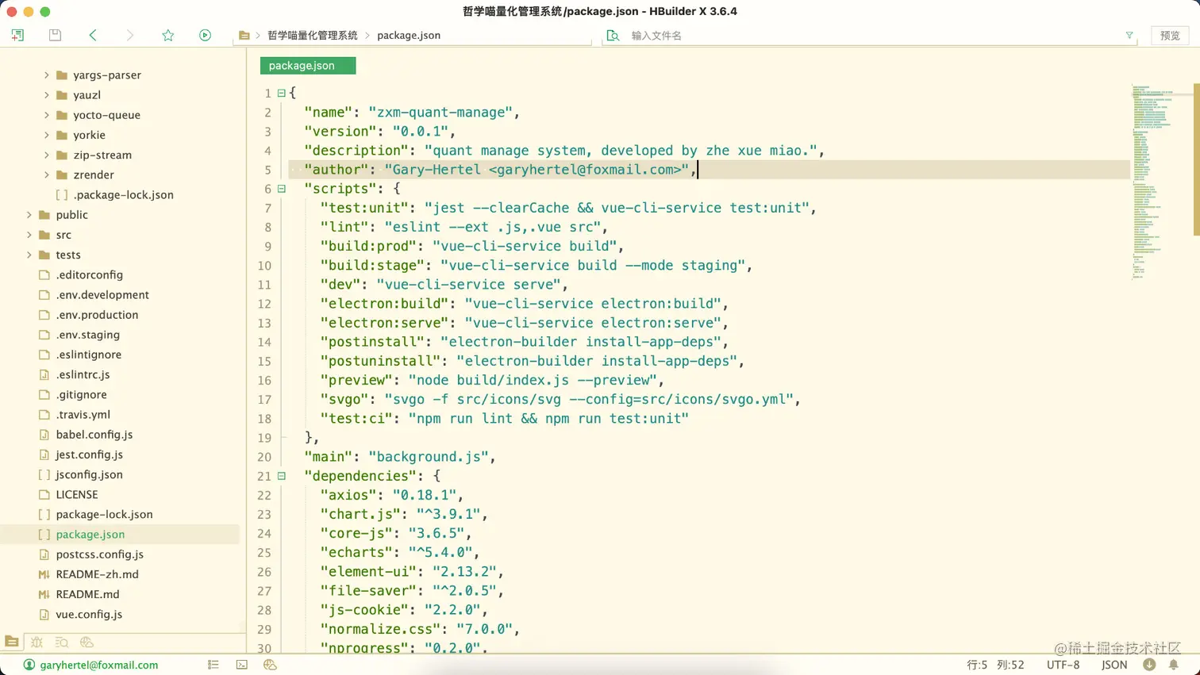Click the code minimap on the right

pos(1161,182)
